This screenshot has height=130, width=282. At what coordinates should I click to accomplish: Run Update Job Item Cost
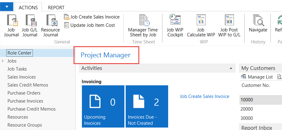[x=89, y=25]
